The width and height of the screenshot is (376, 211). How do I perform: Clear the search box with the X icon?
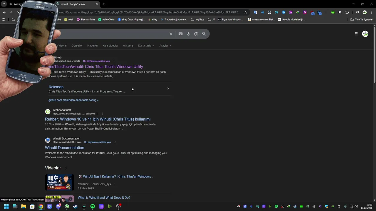click(171, 34)
